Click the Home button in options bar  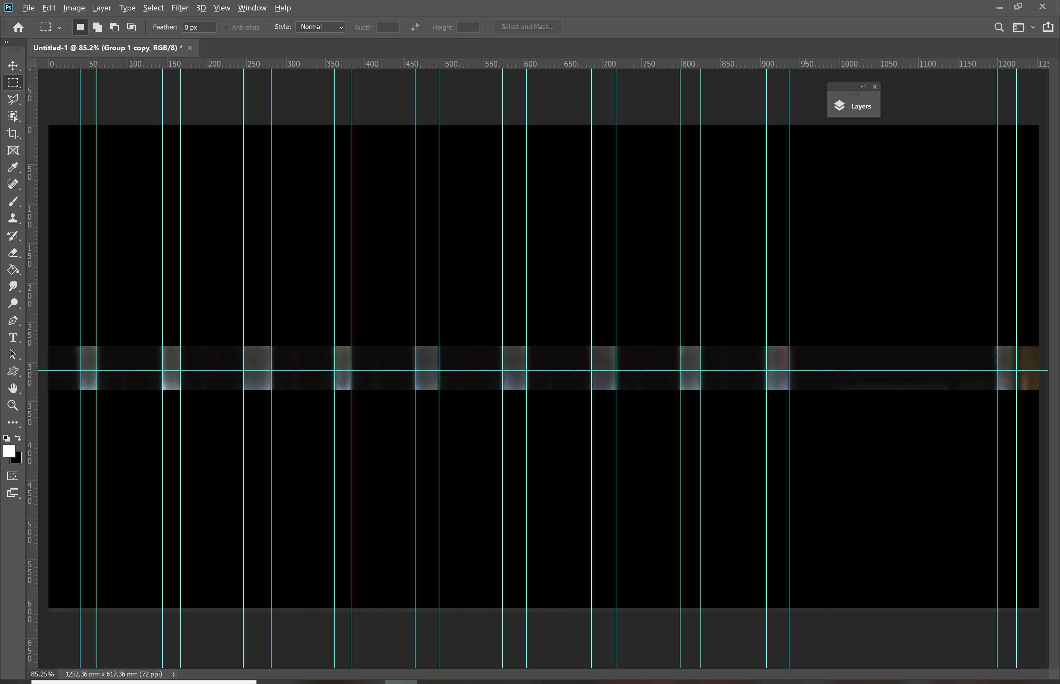click(18, 27)
